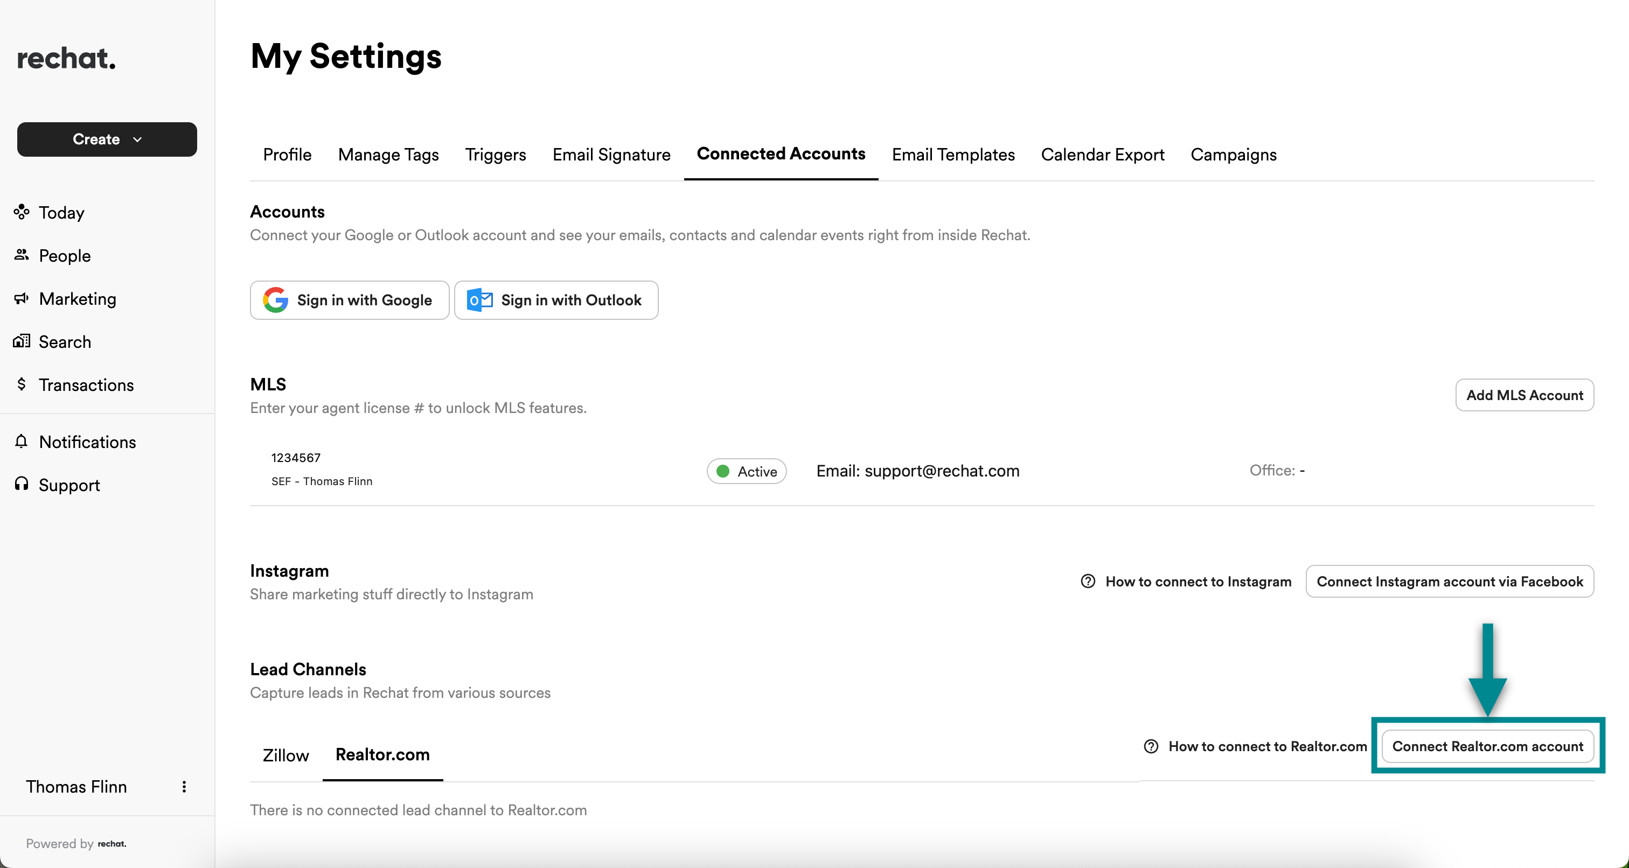Image resolution: width=1629 pixels, height=868 pixels.
Task: Sign in with Google account
Action: tap(349, 300)
